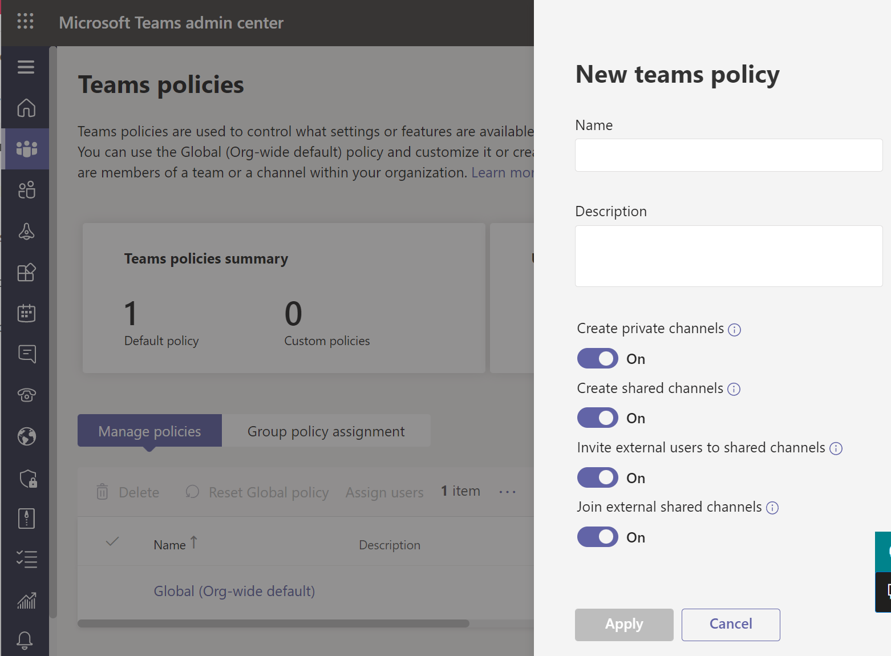Image resolution: width=891 pixels, height=656 pixels.
Task: Click the horizontal scrollbar under the table
Action: tap(273, 623)
